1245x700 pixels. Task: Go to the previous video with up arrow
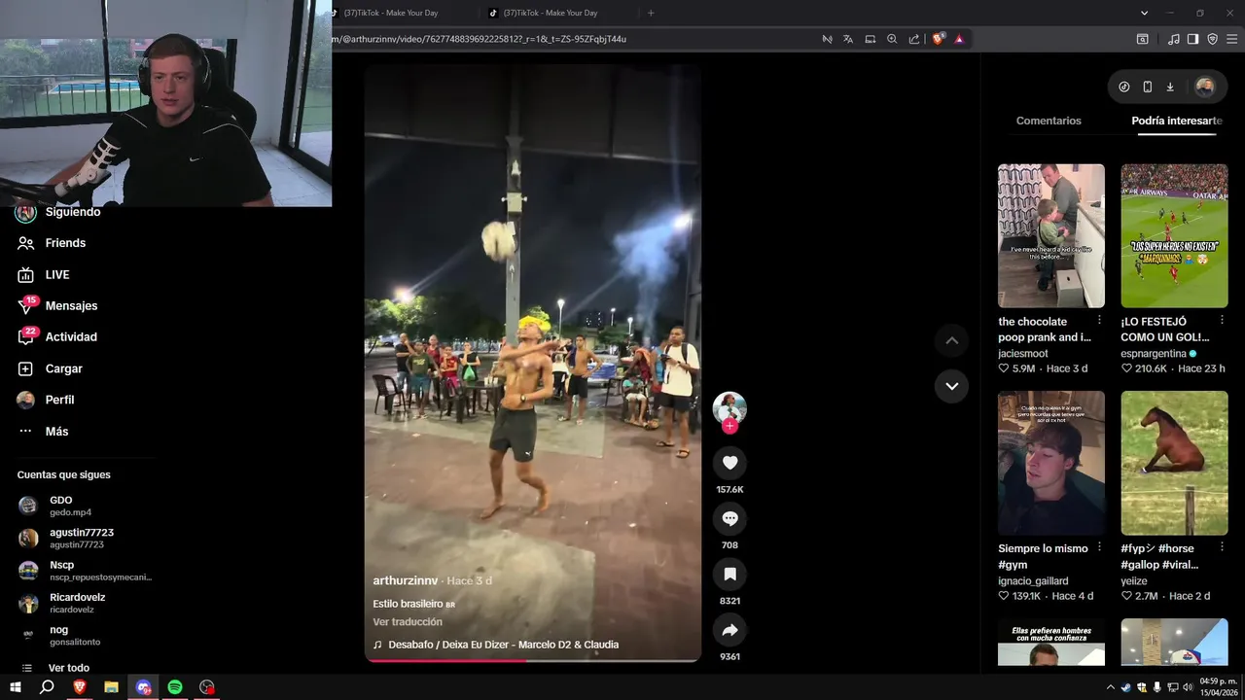coord(951,340)
